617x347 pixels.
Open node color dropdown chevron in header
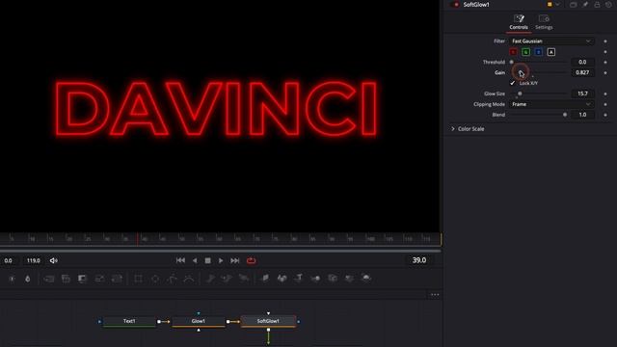coord(557,4)
